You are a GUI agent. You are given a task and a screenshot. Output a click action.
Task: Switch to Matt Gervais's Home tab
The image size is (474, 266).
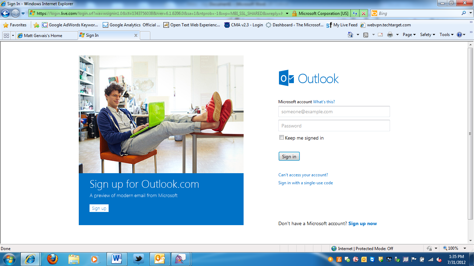47,35
